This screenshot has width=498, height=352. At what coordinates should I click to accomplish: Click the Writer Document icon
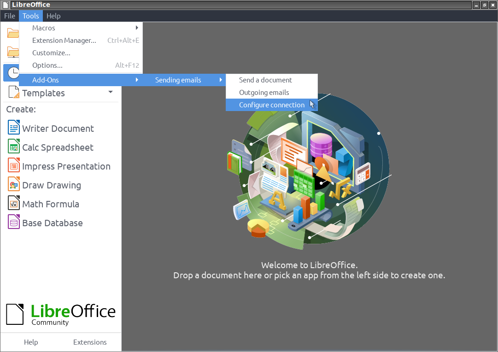tap(14, 128)
